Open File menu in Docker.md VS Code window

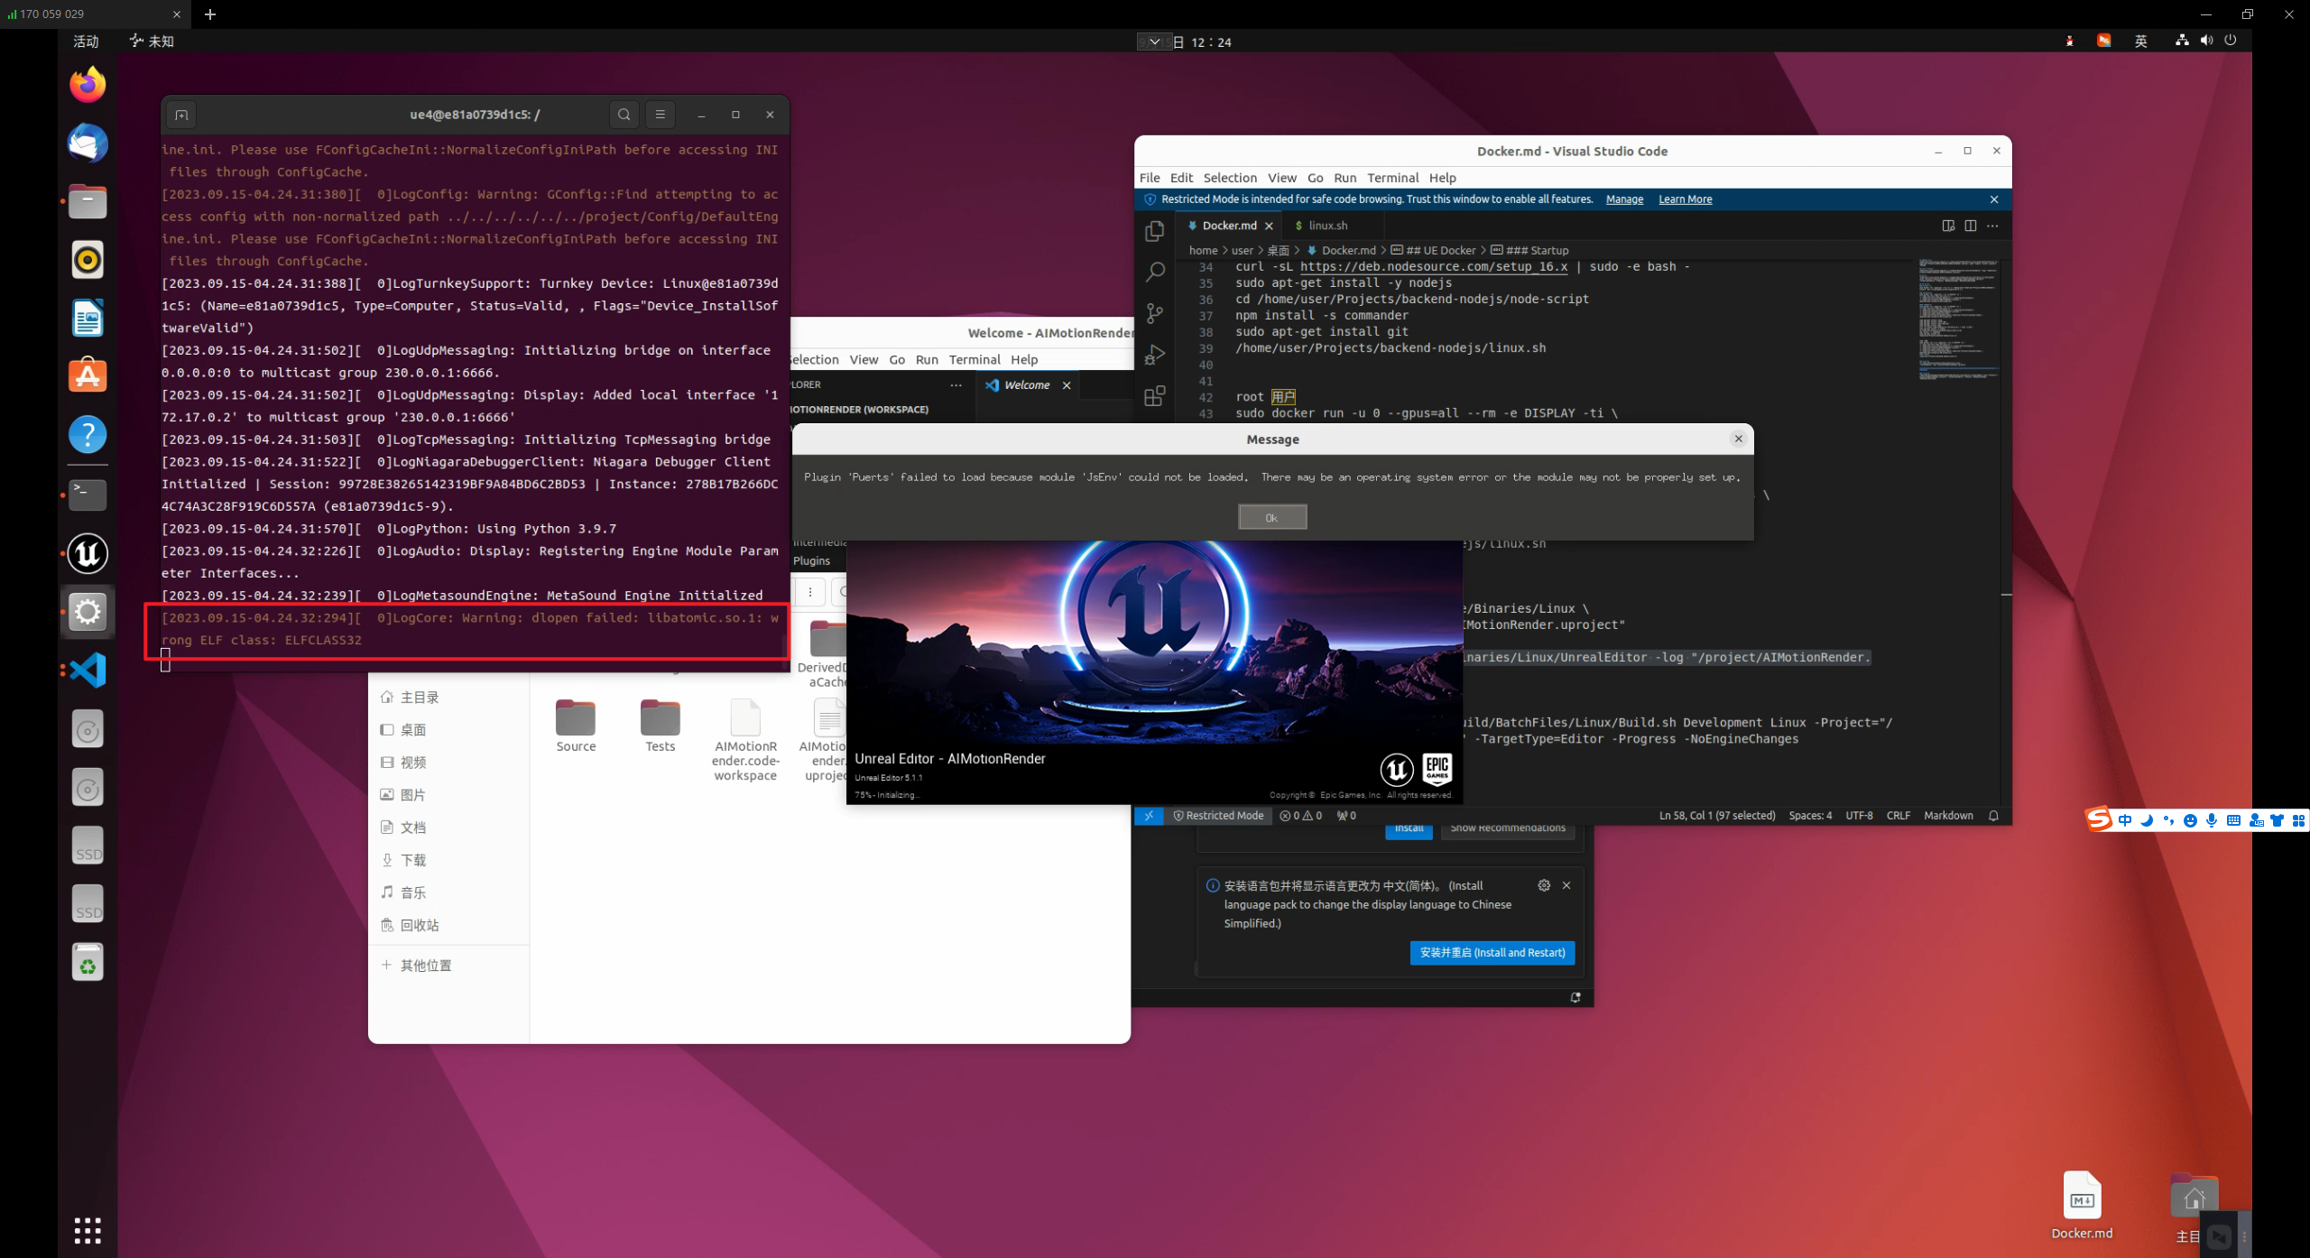(1150, 178)
